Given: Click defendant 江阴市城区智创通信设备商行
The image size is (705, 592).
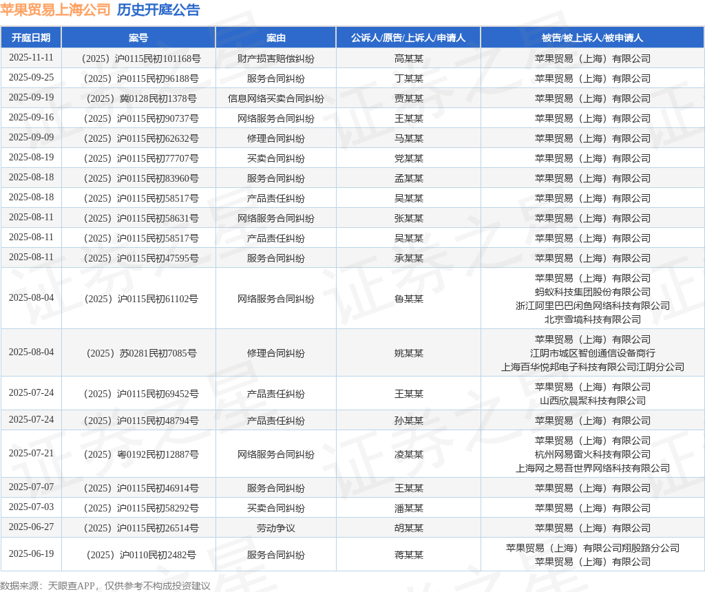Looking at the screenshot, I should point(593,353).
